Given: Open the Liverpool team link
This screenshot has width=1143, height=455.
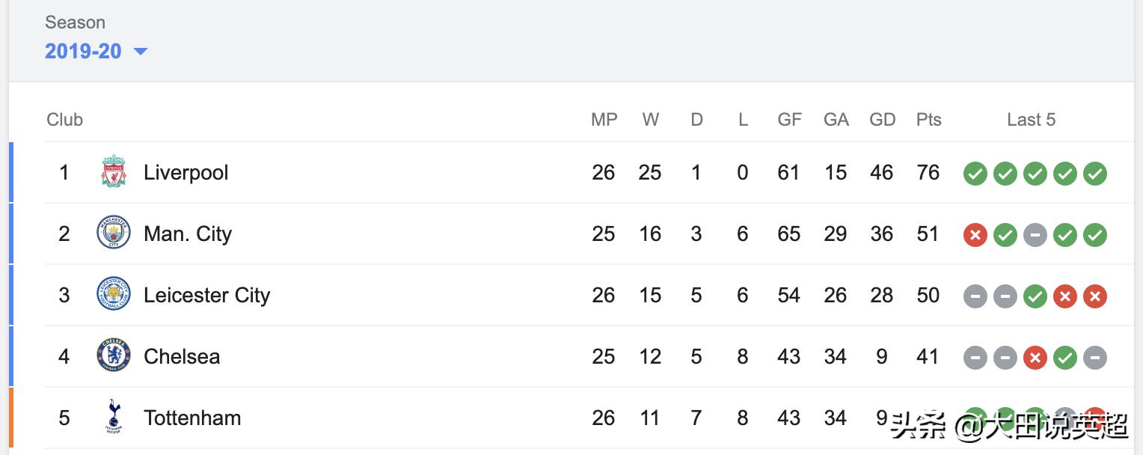Looking at the screenshot, I should [x=186, y=173].
